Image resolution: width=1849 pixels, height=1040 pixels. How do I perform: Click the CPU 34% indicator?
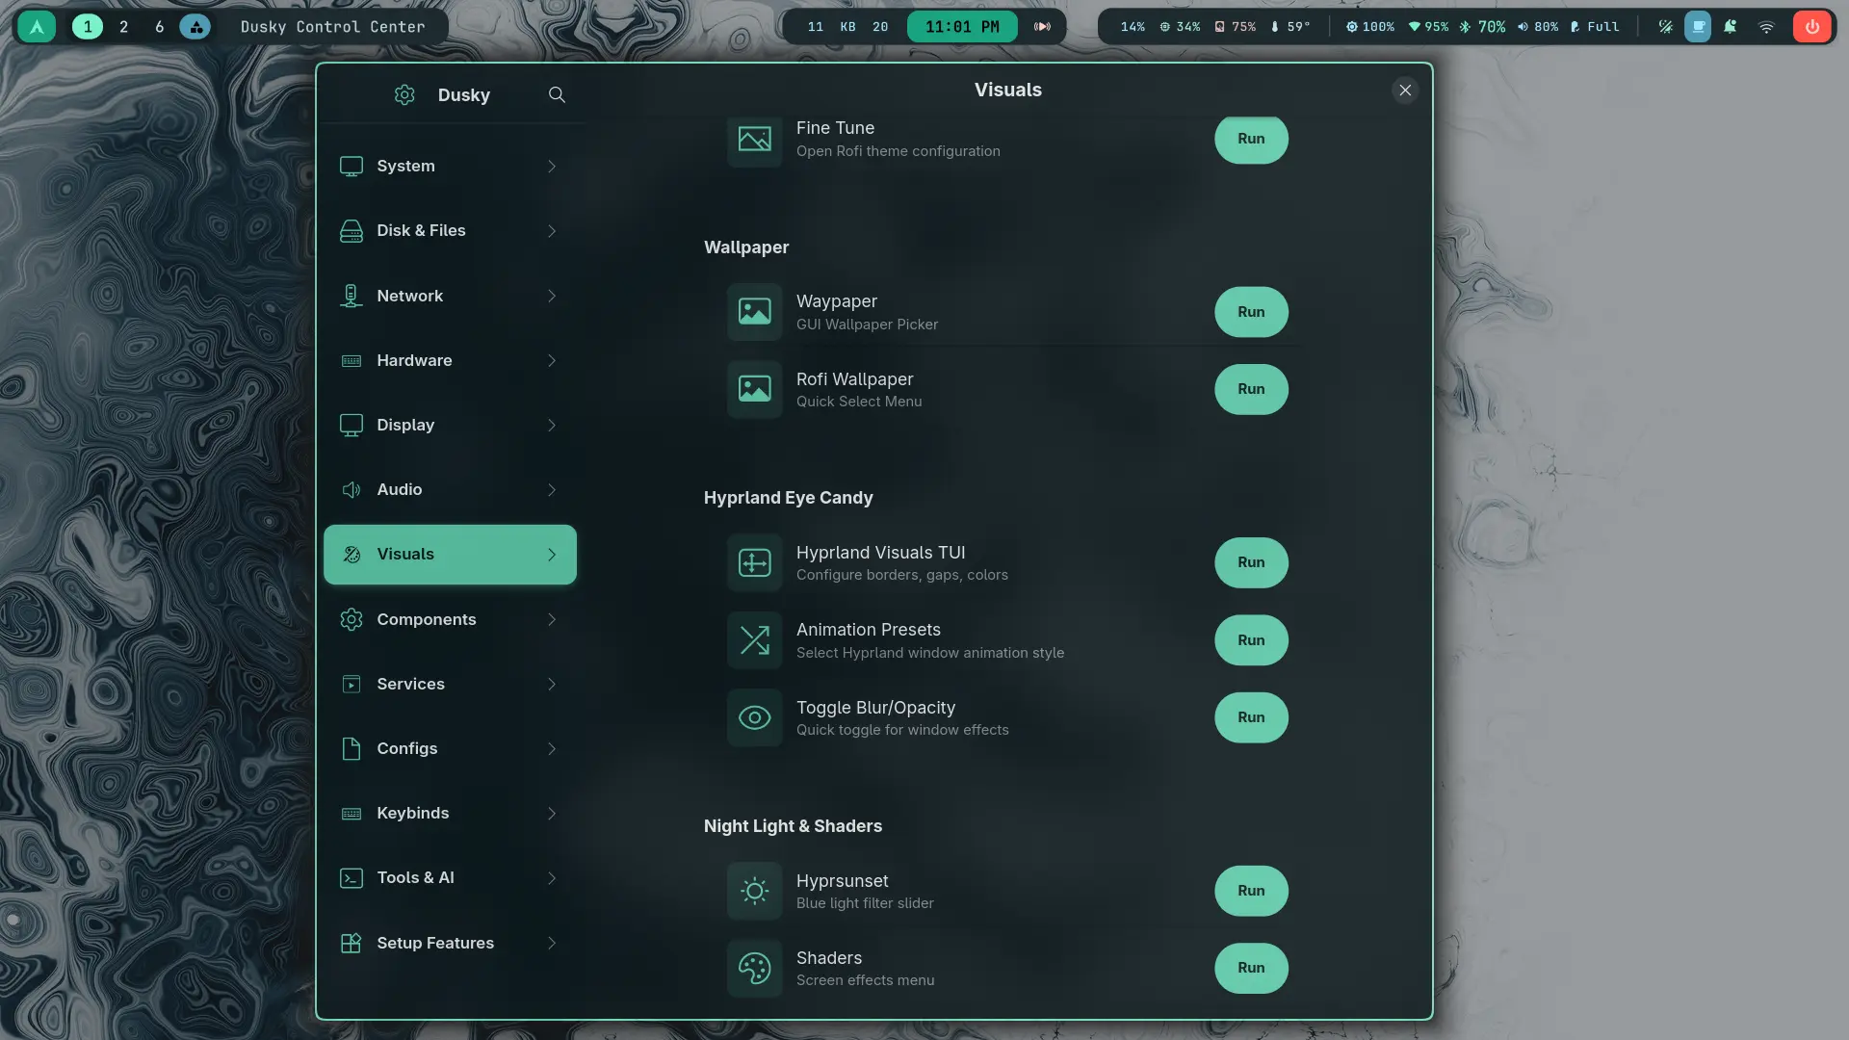(x=1180, y=27)
